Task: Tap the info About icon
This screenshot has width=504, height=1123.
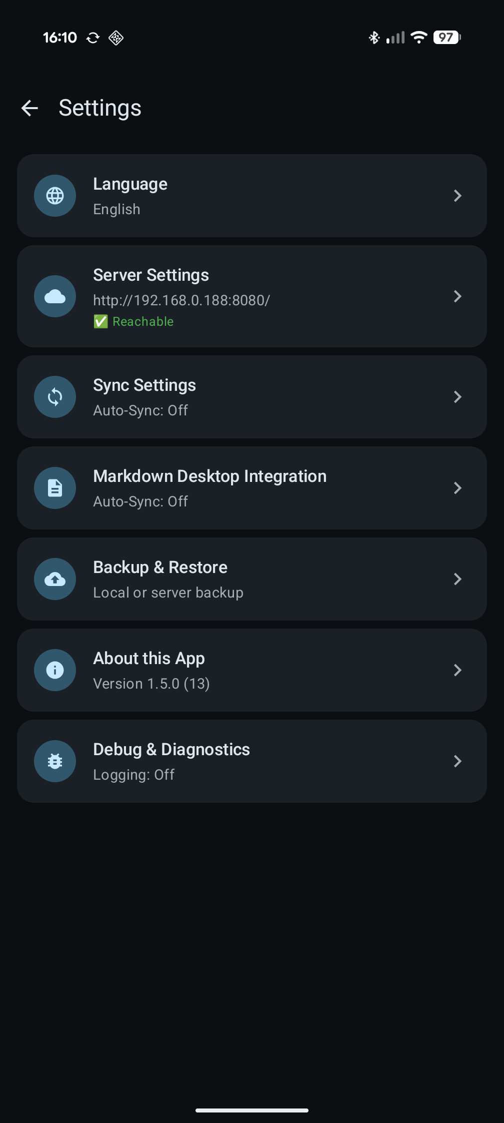Action: (x=55, y=670)
